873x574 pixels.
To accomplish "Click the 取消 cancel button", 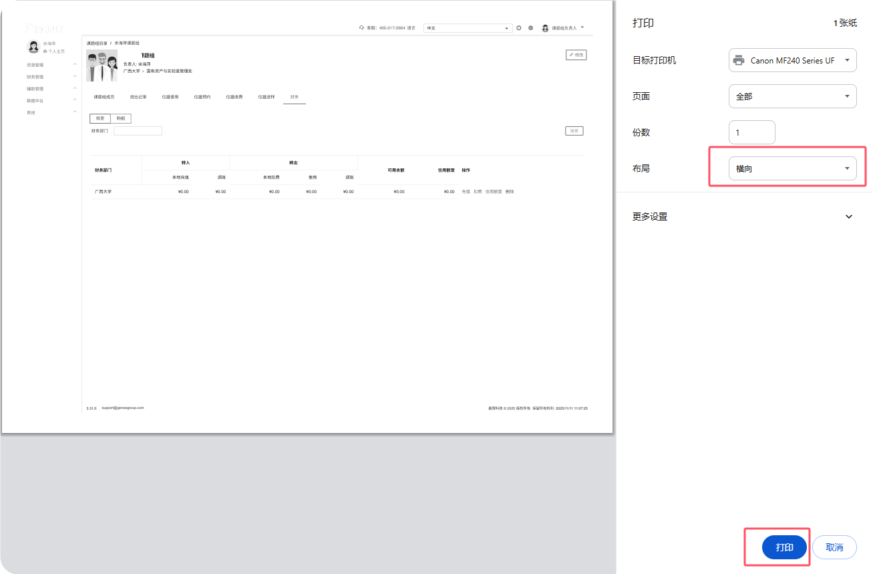I will coord(834,547).
